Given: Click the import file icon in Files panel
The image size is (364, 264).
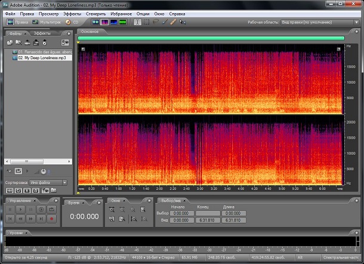Looking at the screenshot, I should [10, 43].
